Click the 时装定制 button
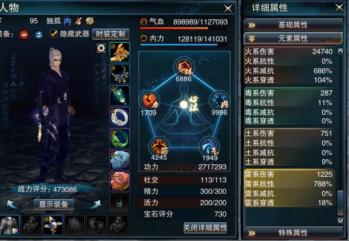Viewport: 349px width, 241px height. tap(111, 34)
